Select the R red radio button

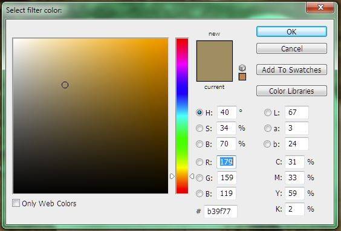point(199,162)
